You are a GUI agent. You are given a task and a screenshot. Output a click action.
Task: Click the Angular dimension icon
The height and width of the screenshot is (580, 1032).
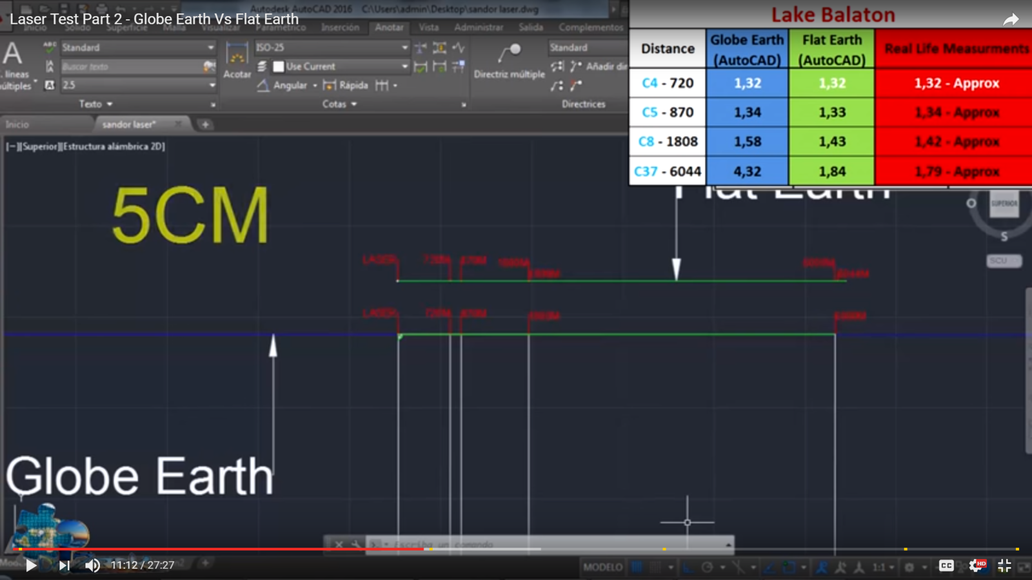(263, 85)
